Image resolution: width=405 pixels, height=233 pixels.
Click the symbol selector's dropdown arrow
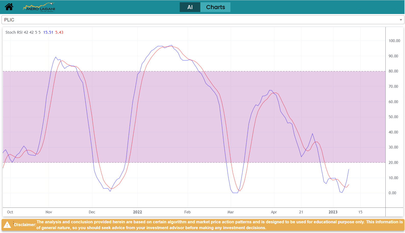[x=400, y=20]
